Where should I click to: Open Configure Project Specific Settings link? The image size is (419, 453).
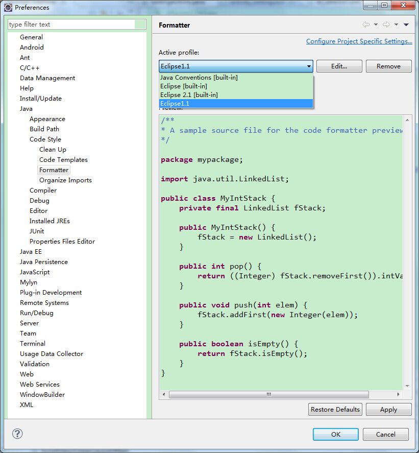pyautogui.click(x=359, y=41)
